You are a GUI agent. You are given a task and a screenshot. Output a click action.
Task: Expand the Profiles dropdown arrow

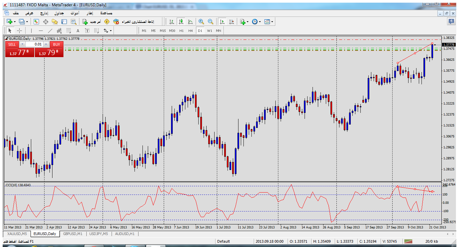(27, 22)
